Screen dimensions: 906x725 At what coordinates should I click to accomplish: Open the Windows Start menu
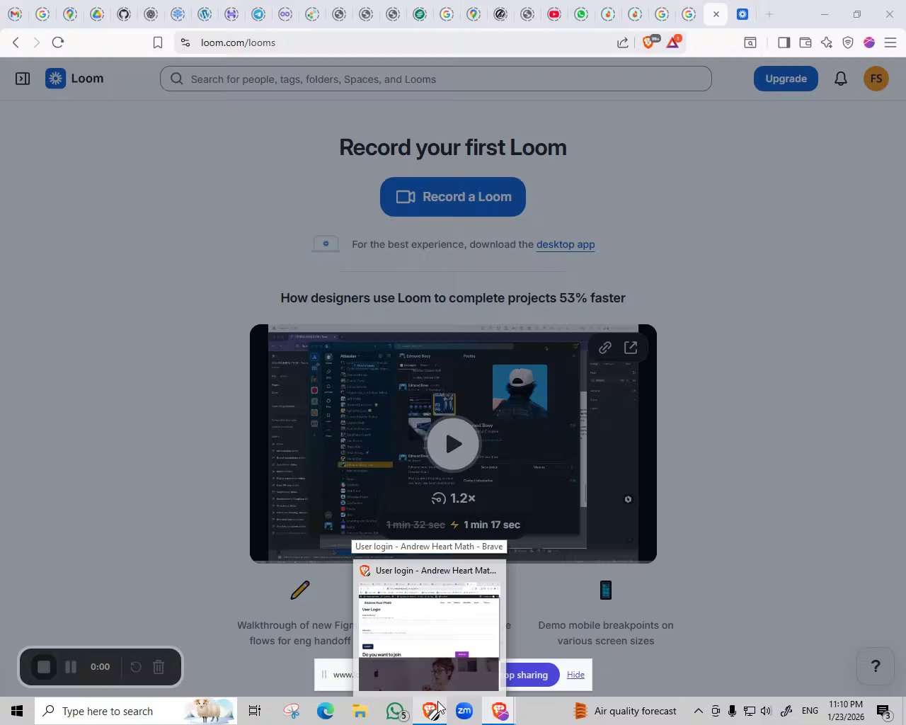point(17,711)
